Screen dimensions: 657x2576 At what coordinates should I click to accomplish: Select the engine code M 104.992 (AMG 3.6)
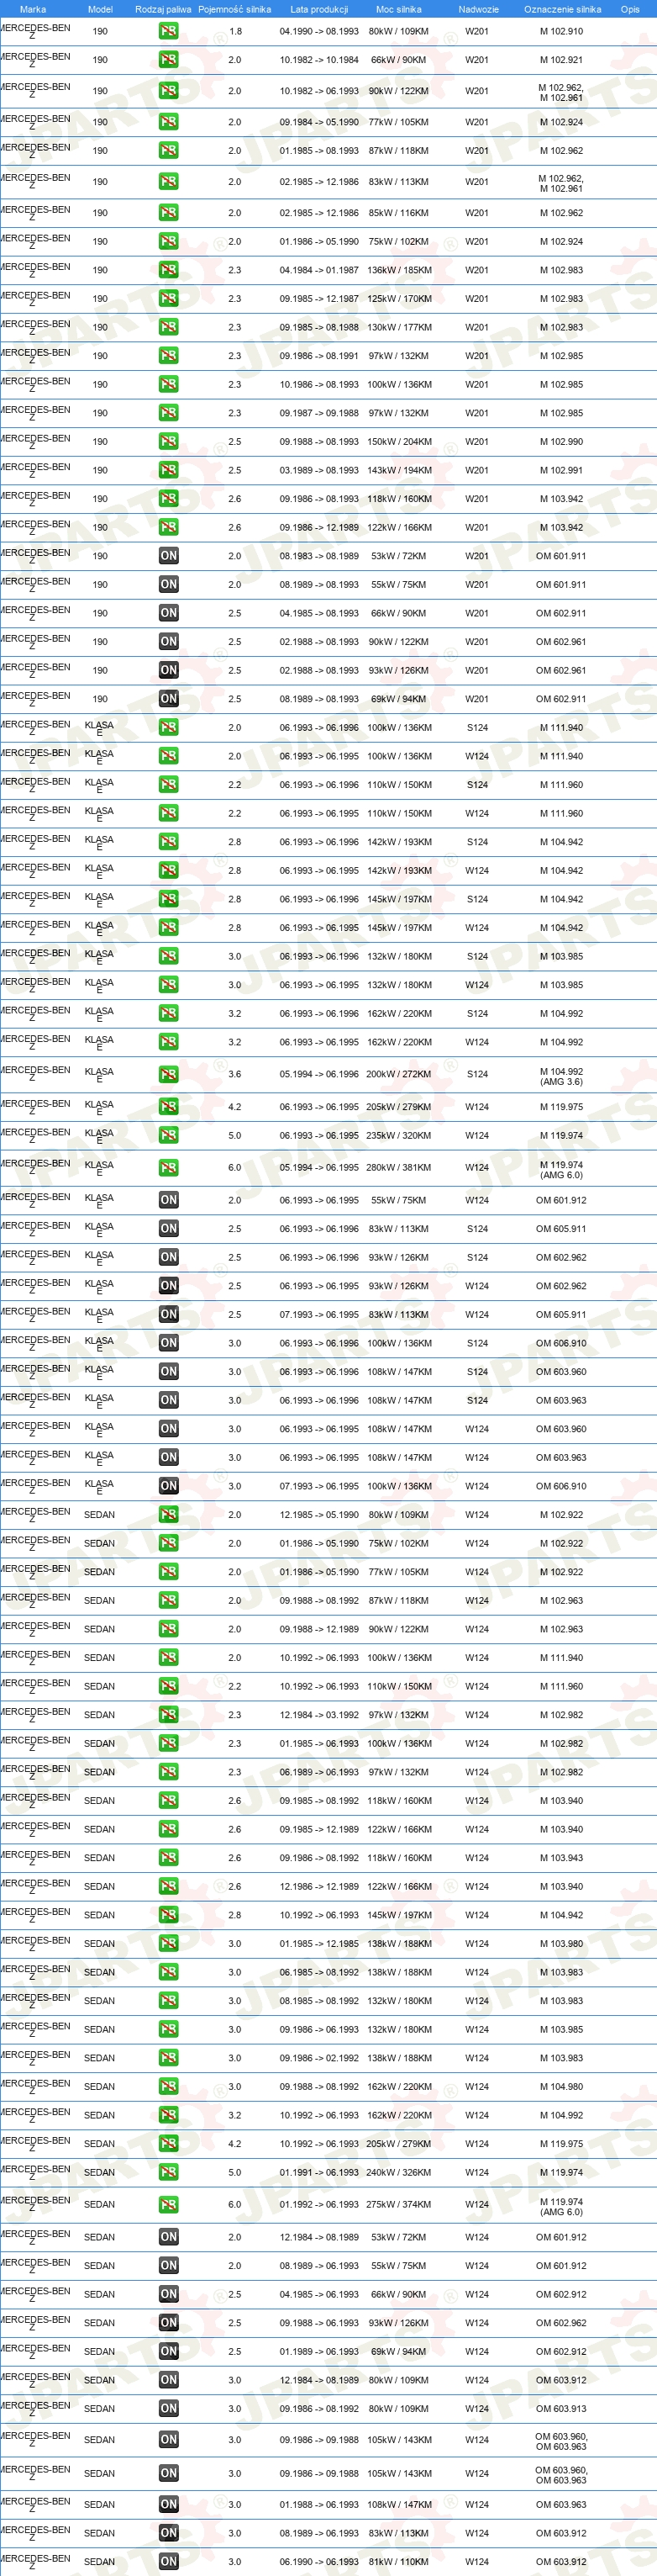point(561,1076)
